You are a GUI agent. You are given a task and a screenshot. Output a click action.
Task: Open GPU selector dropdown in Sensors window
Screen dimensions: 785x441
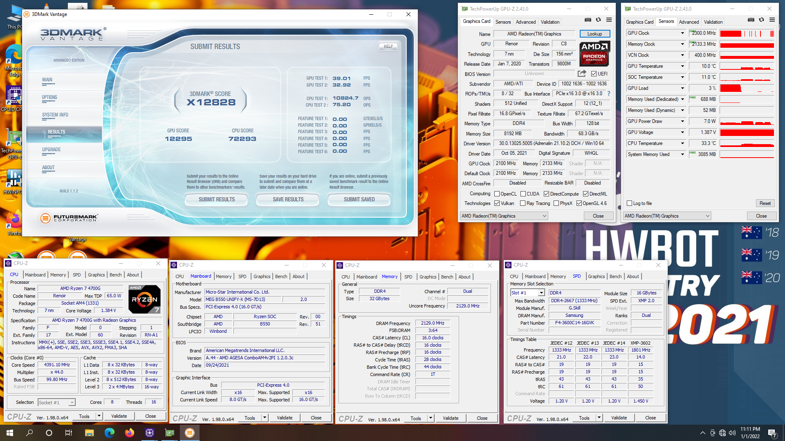[667, 216]
